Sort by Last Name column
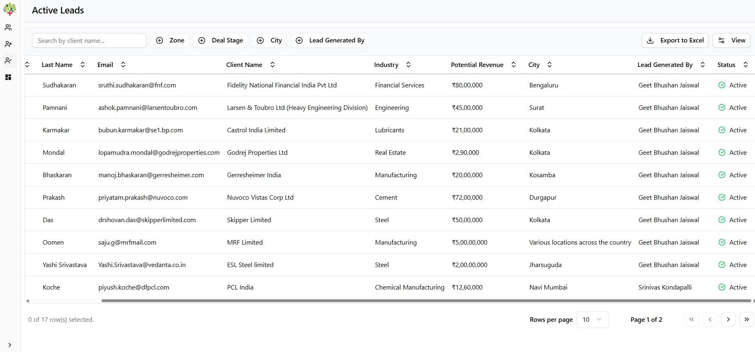755x352 pixels. tap(63, 65)
